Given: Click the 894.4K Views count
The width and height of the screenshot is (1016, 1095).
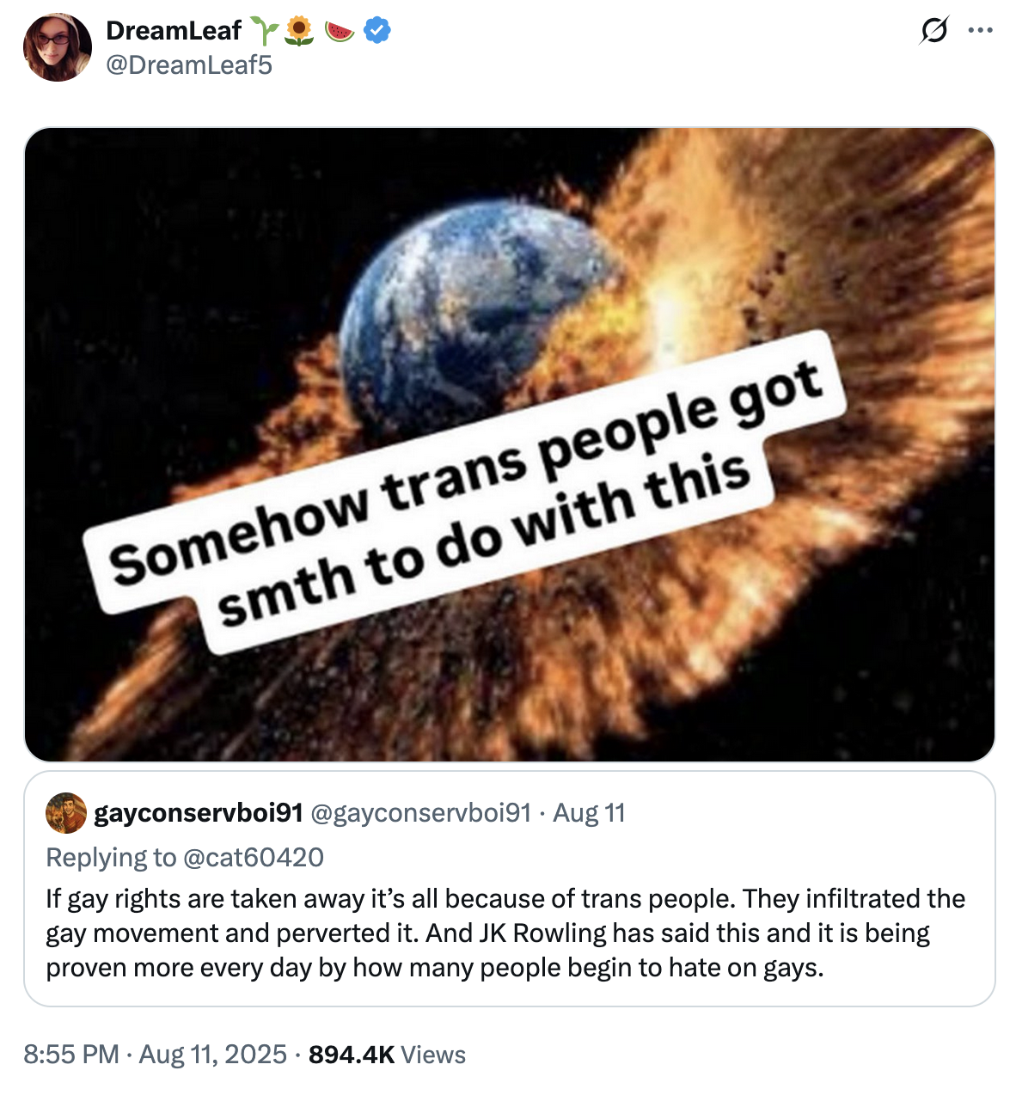Looking at the screenshot, I should click(387, 1055).
